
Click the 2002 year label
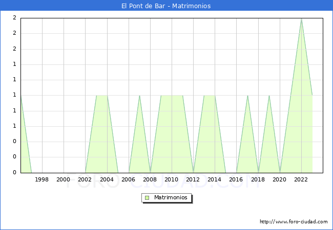pos(85,179)
